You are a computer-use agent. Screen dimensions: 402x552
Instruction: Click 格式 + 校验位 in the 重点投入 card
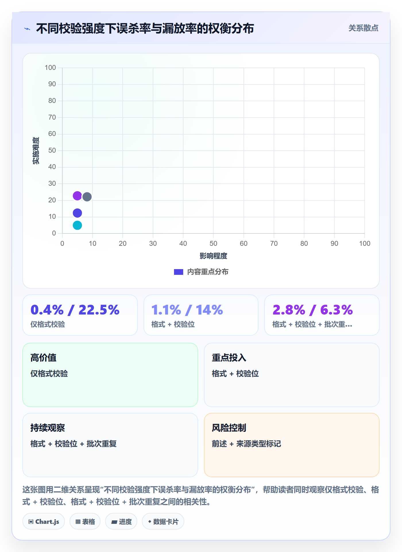click(x=235, y=374)
